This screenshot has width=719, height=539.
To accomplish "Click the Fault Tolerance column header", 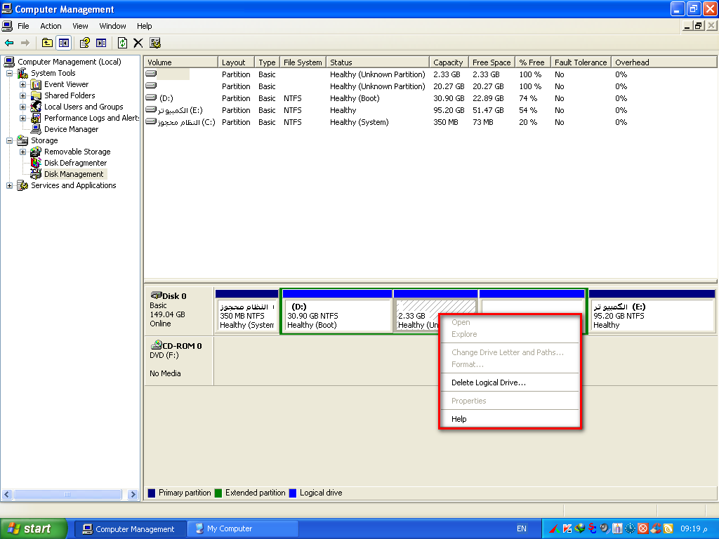I will pos(581,62).
